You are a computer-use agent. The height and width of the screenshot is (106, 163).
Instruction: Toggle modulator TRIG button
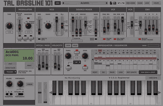tap(25, 38)
